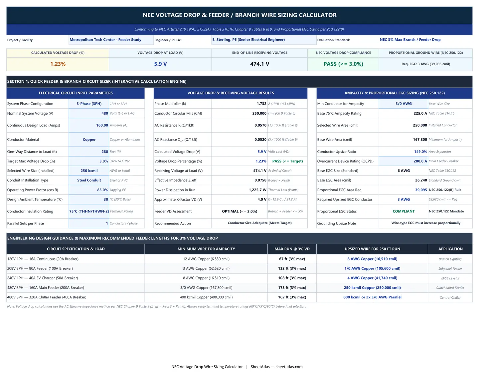Select the Conductor Insulation Rating '75°C (THHN/THWN-2)'
Screen dimensions: 479x375
89,211
